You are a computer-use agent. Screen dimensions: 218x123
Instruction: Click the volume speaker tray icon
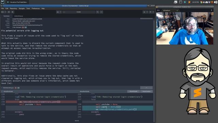point(216,2)
